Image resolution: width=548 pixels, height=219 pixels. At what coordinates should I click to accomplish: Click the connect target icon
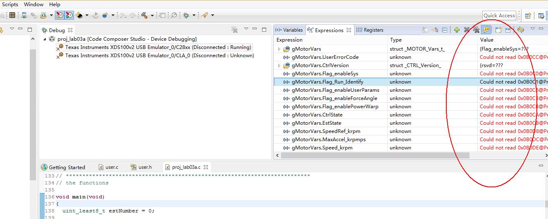24,15
